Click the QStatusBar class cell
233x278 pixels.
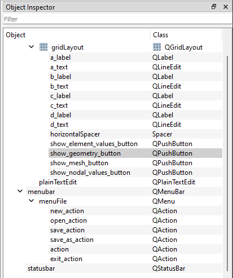[169, 268]
